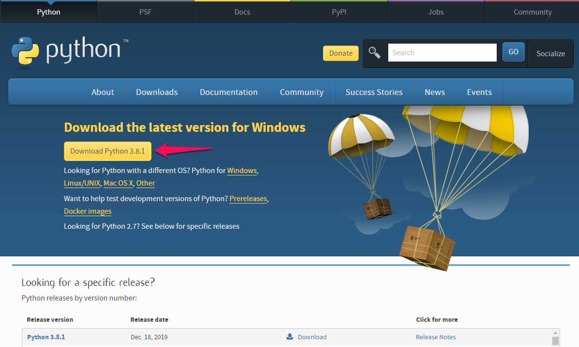Open the Docker images link
Viewport: 579px width, 347px height.
88,211
